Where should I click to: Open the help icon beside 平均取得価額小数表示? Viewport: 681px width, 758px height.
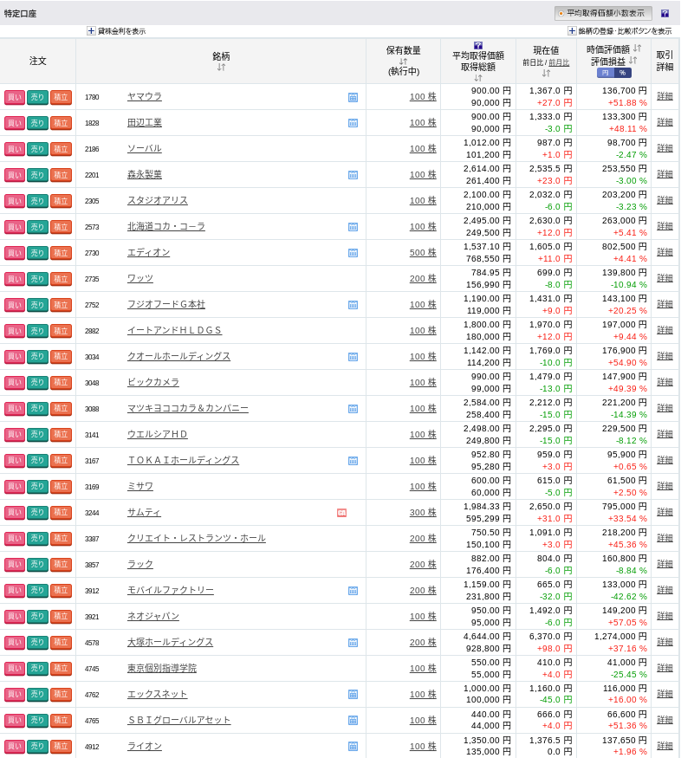click(665, 14)
